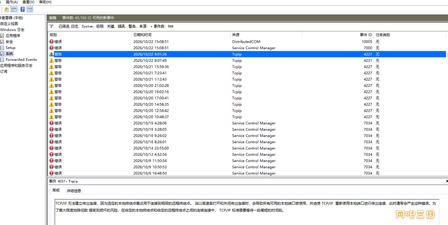
Task: Switch to the 常规 tab
Action: (x=56, y=190)
